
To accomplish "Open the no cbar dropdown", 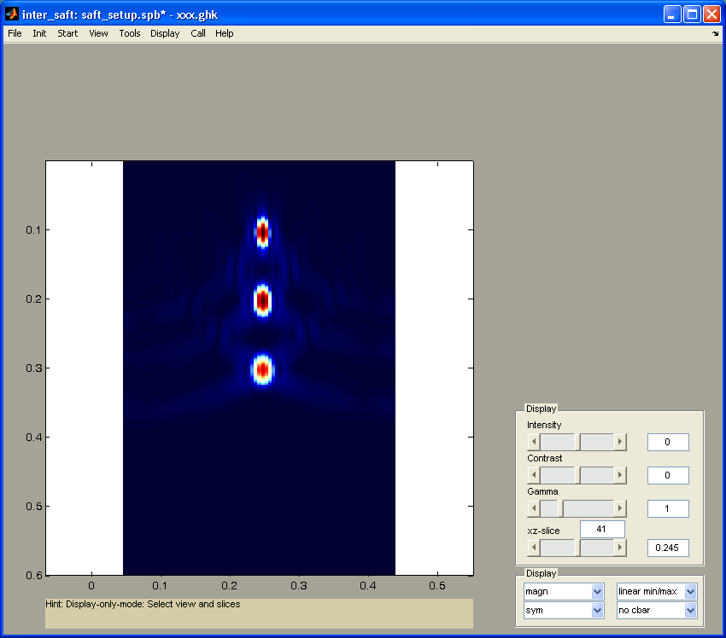I will (x=657, y=610).
